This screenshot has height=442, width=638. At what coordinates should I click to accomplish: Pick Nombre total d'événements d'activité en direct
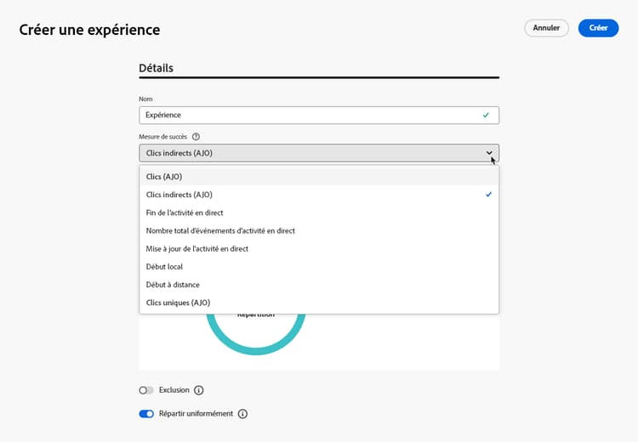(x=220, y=230)
